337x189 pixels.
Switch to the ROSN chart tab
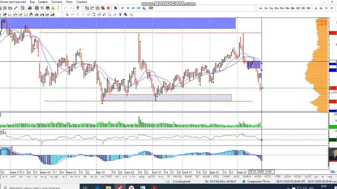(x=298, y=176)
